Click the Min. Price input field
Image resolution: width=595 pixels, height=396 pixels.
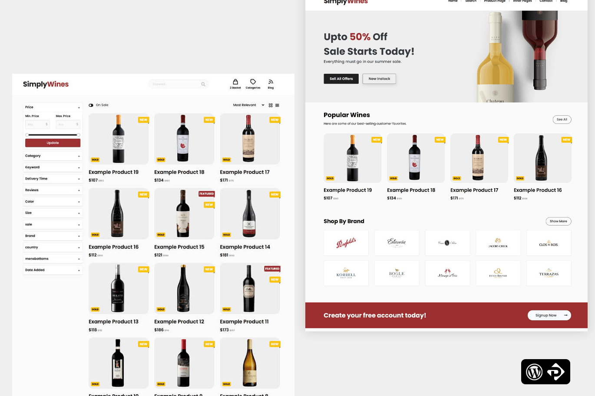click(37, 124)
